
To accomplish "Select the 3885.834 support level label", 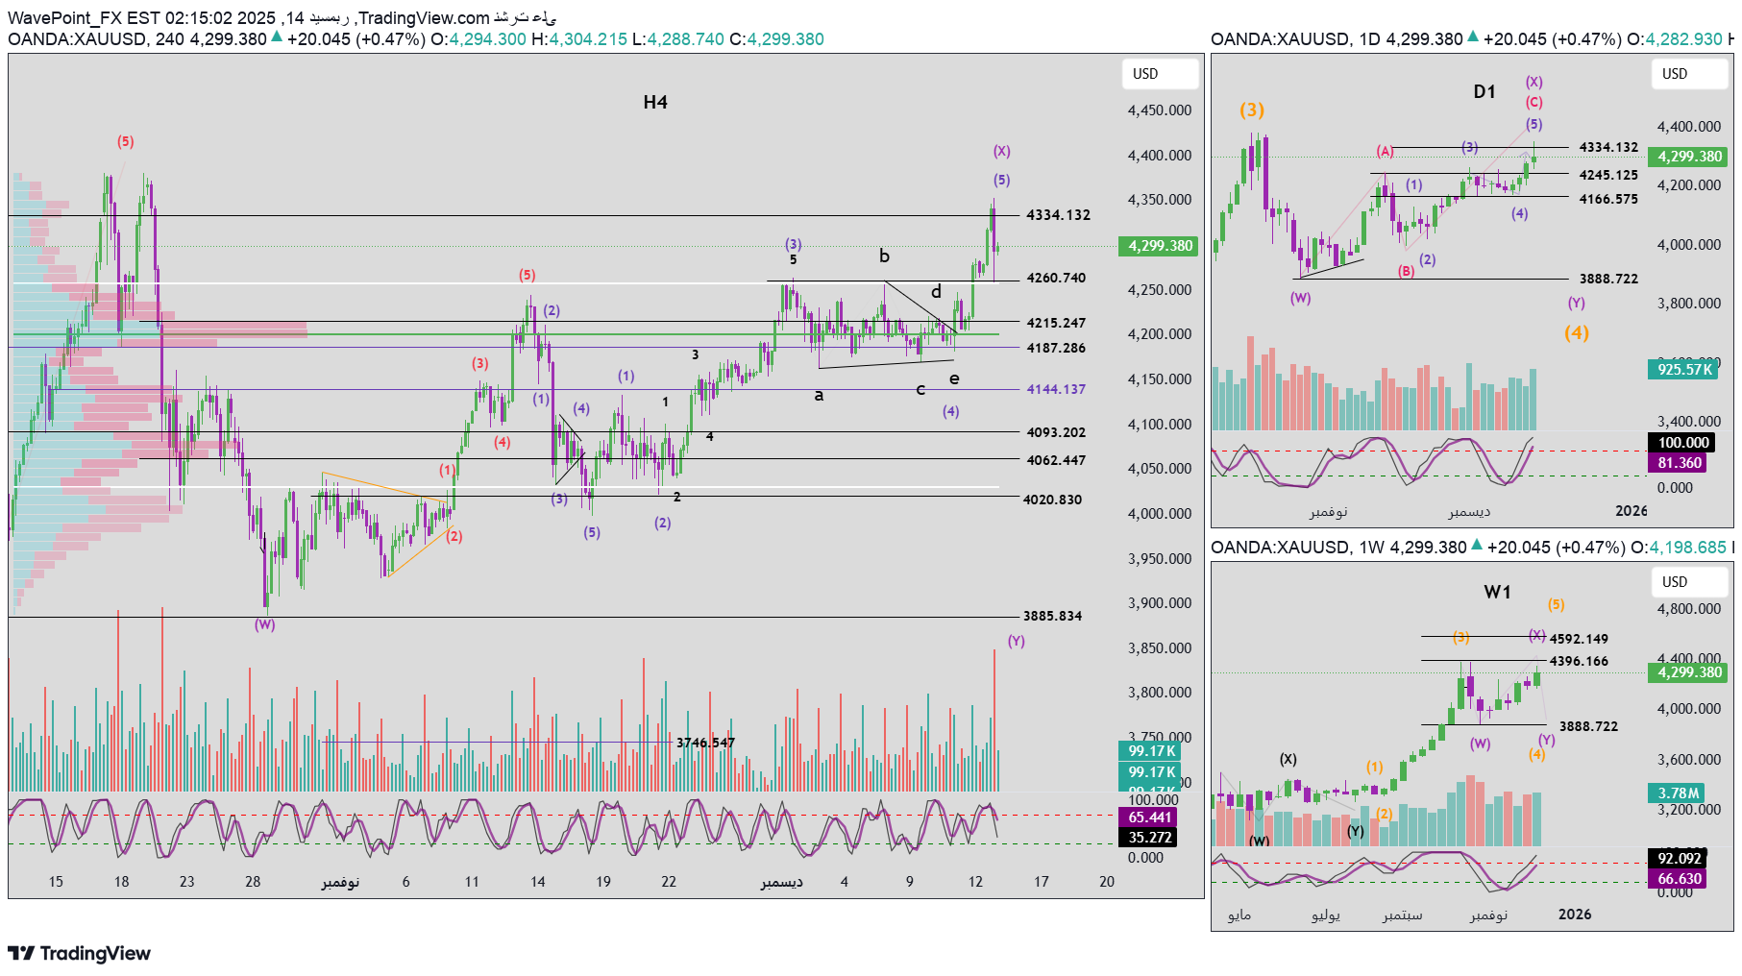I will [x=1052, y=616].
